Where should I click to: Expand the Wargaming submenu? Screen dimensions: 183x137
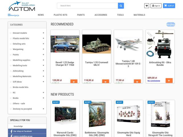43,49
